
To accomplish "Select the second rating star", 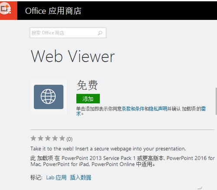I will click(40, 138).
